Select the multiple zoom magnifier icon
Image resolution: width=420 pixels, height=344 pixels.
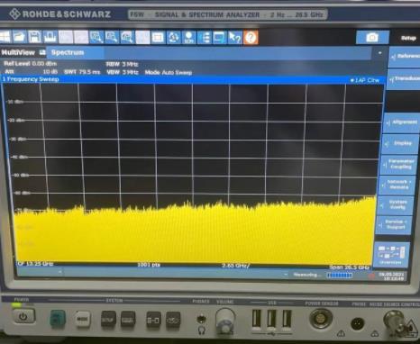112,38
